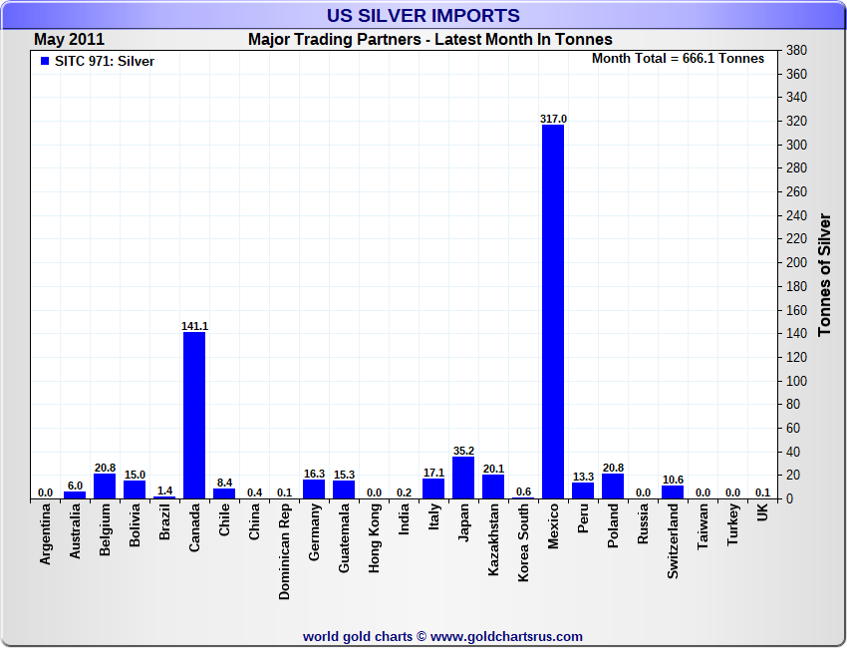Screen dimensions: 847x648
Task: Click the Switzerland bar in the chart
Action: [x=673, y=491]
